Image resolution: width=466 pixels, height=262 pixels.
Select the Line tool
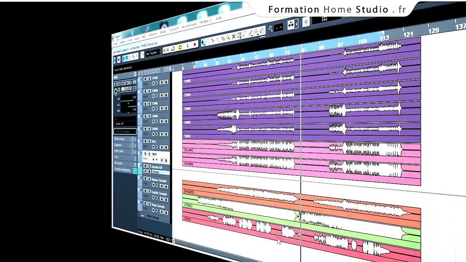tap(250, 33)
